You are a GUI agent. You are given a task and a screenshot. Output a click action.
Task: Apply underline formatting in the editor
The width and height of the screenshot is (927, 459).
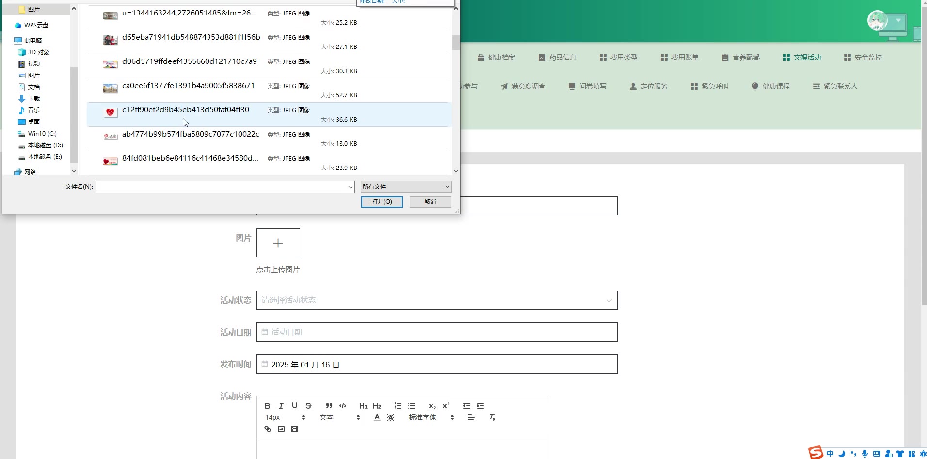point(294,406)
